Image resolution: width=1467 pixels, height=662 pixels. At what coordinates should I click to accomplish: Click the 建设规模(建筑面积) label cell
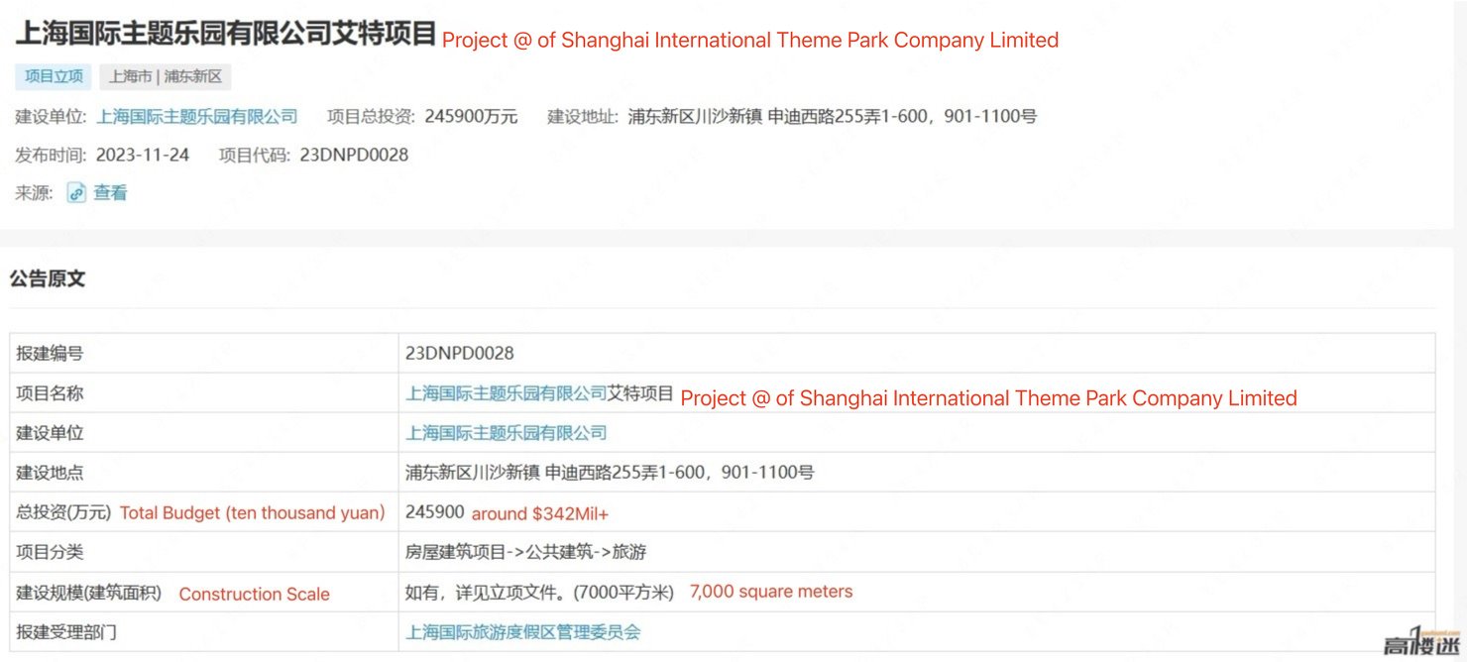pos(204,591)
